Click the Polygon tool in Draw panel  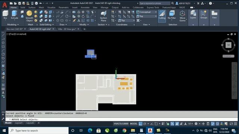(x=58, y=20)
